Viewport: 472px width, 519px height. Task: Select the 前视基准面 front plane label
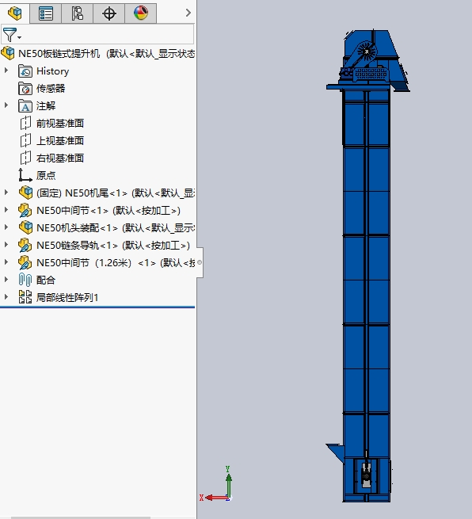[x=60, y=124]
